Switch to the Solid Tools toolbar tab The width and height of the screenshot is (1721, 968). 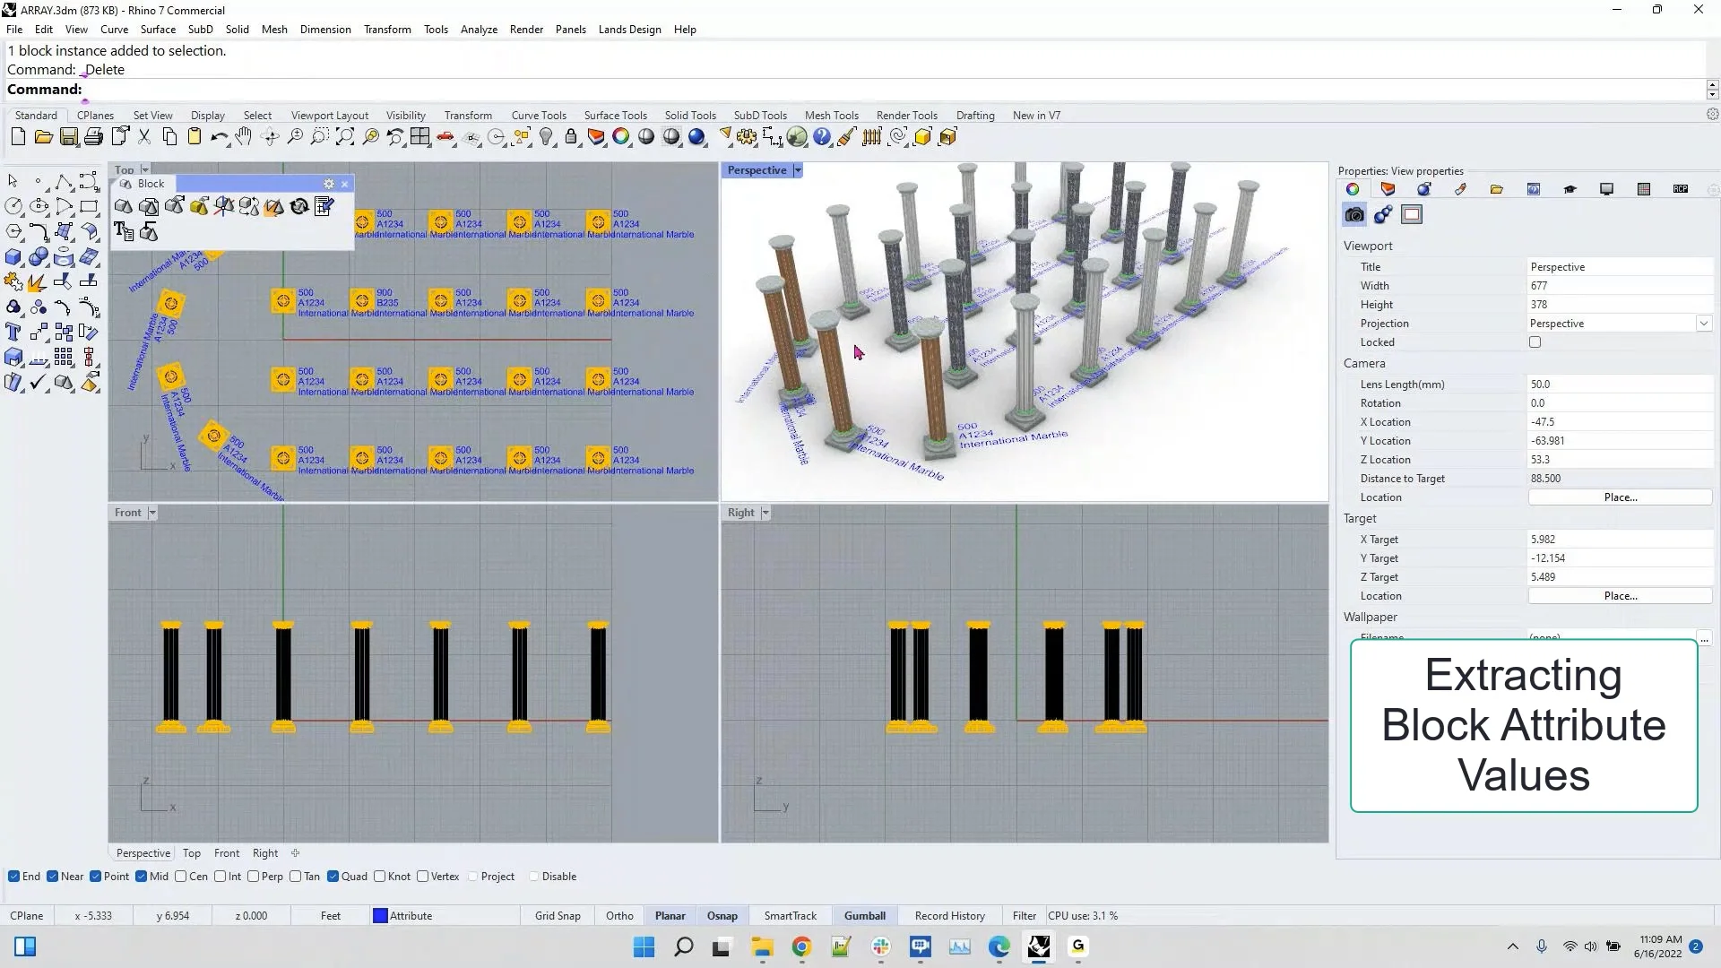690,115
